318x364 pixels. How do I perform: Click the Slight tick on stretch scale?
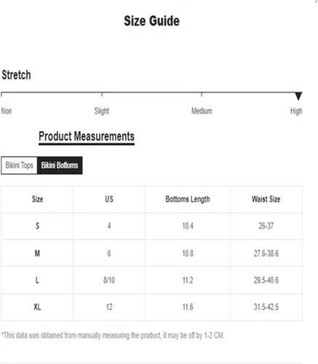click(102, 95)
